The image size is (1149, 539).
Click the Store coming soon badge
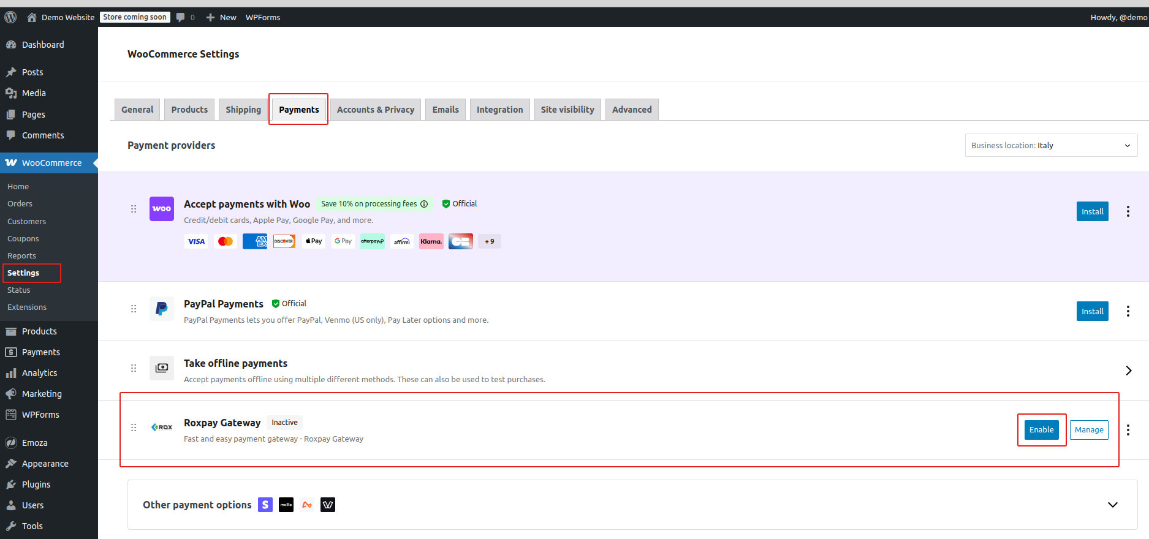point(135,17)
